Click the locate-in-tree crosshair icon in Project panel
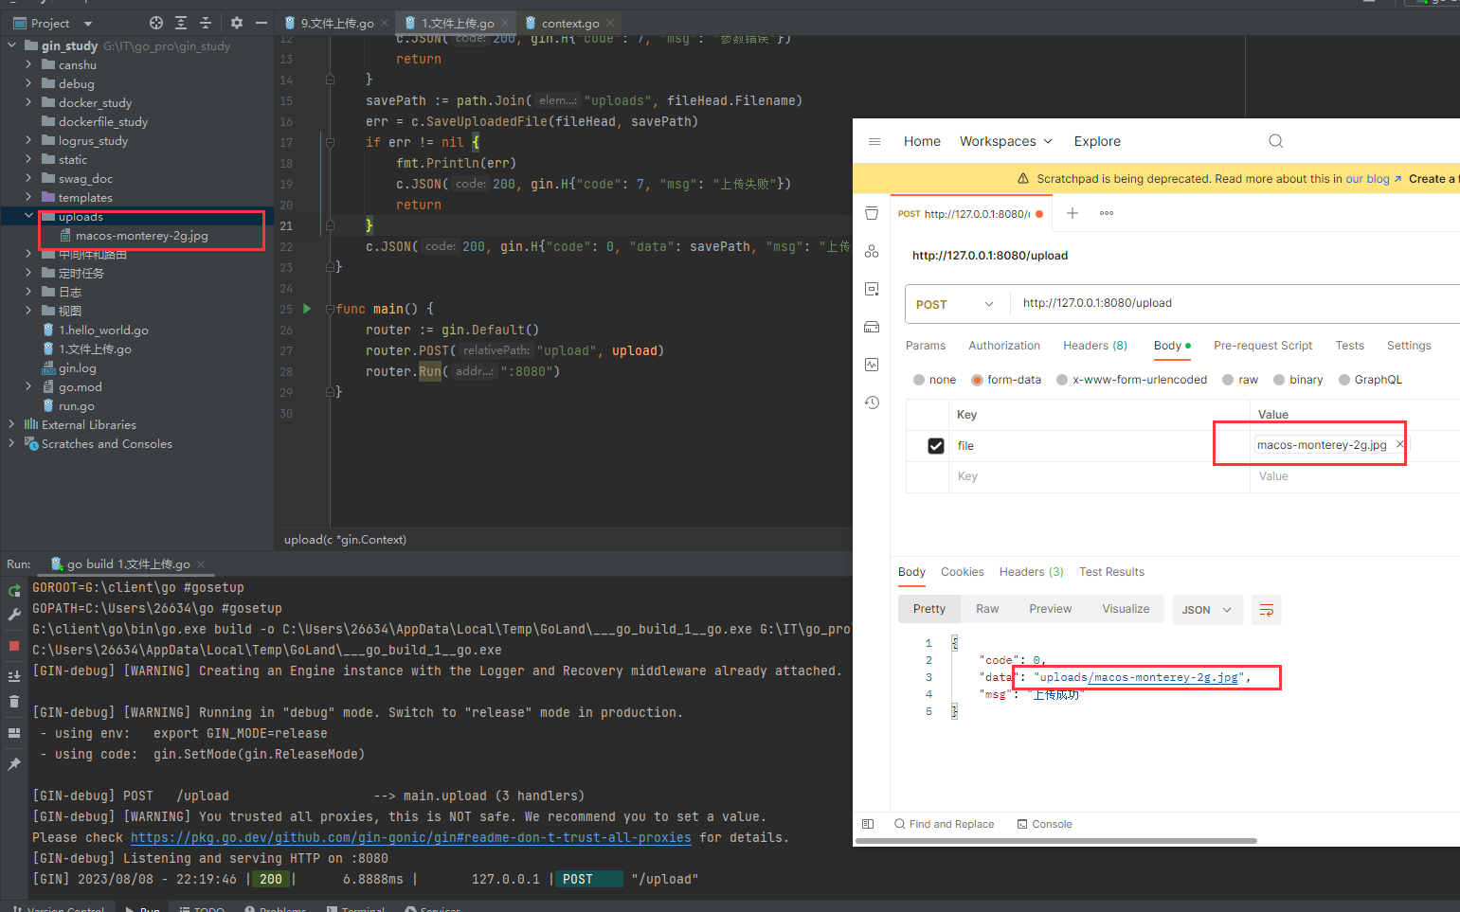Viewport: 1460px width, 912px height. [x=156, y=23]
